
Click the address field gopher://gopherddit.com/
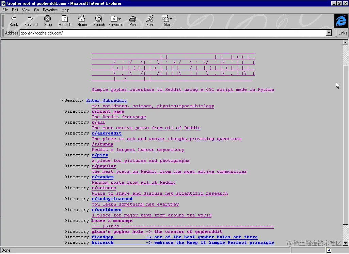coord(173,33)
